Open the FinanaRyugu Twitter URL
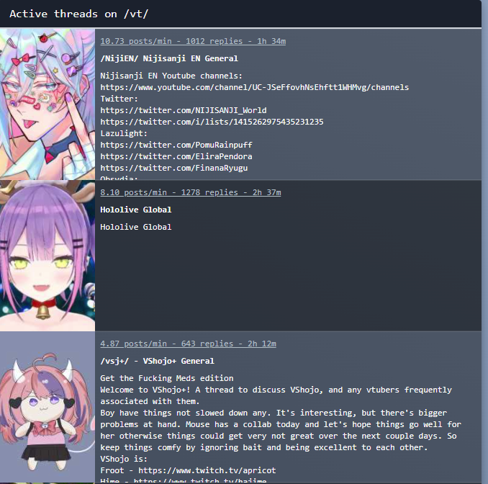The width and height of the screenshot is (488, 484). 174,169
